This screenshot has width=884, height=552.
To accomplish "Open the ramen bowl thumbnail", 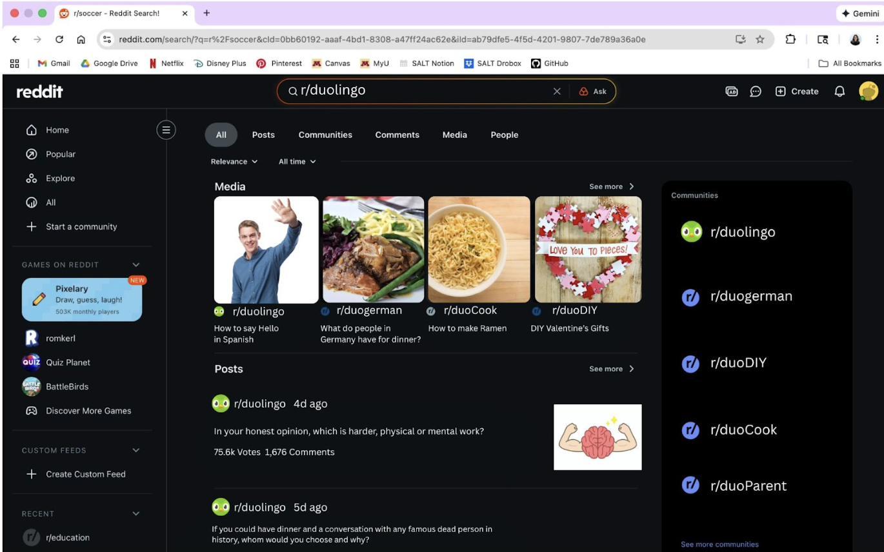I will pyautogui.click(x=479, y=250).
